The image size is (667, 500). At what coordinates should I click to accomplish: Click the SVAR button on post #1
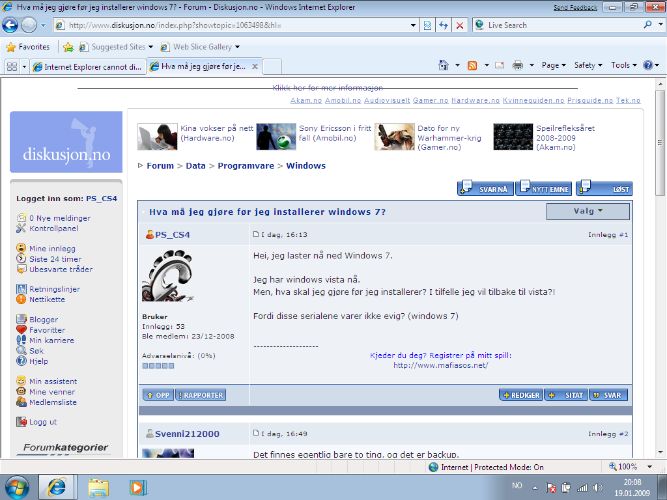point(608,395)
